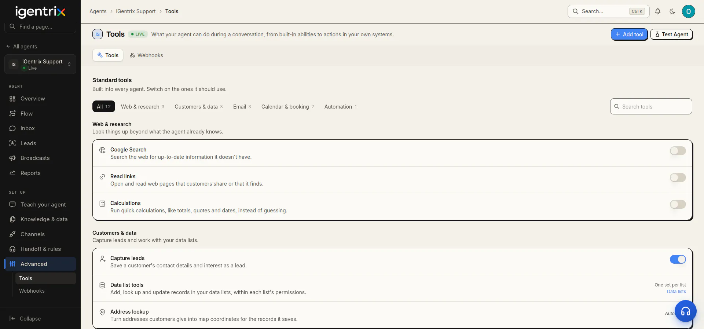This screenshot has width=704, height=329.
Task: Click the Capture leads person icon
Action: (x=102, y=259)
